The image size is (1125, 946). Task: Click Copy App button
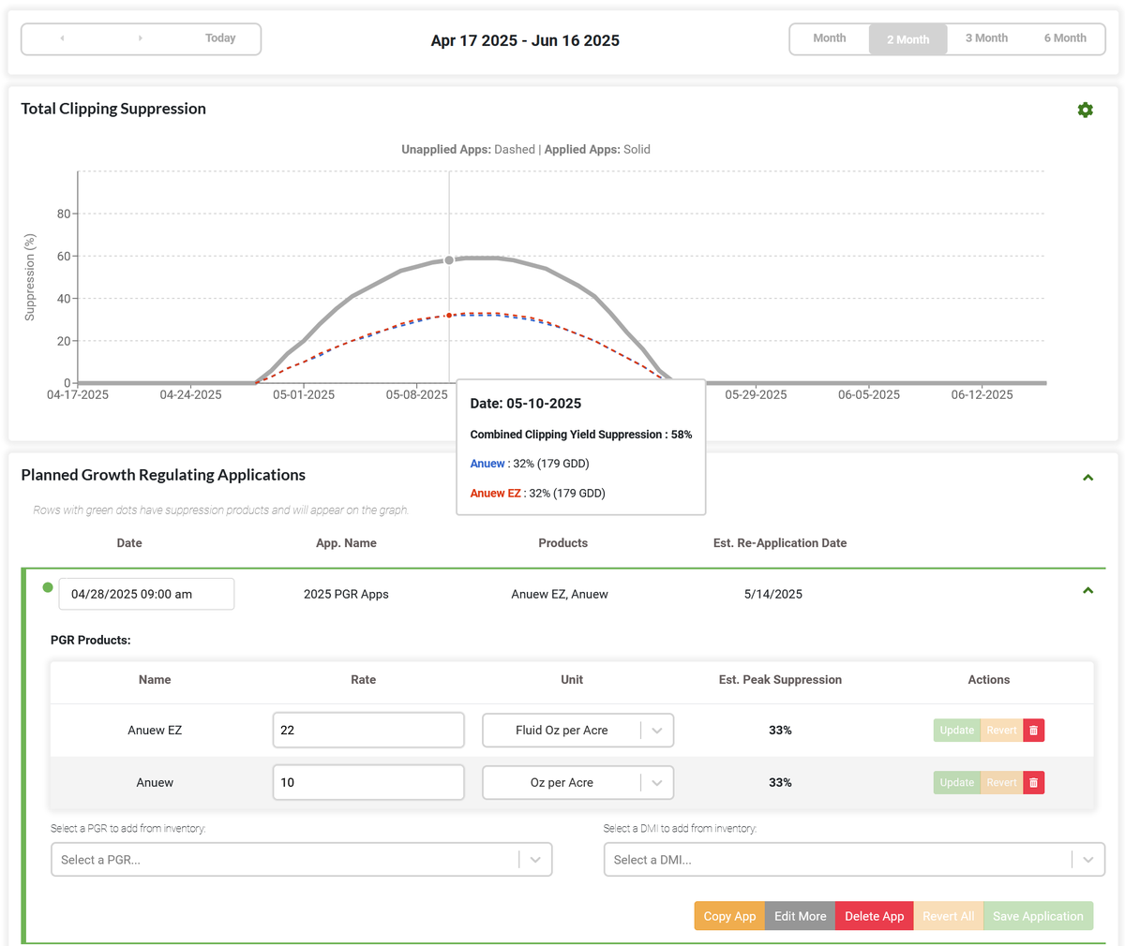(729, 916)
